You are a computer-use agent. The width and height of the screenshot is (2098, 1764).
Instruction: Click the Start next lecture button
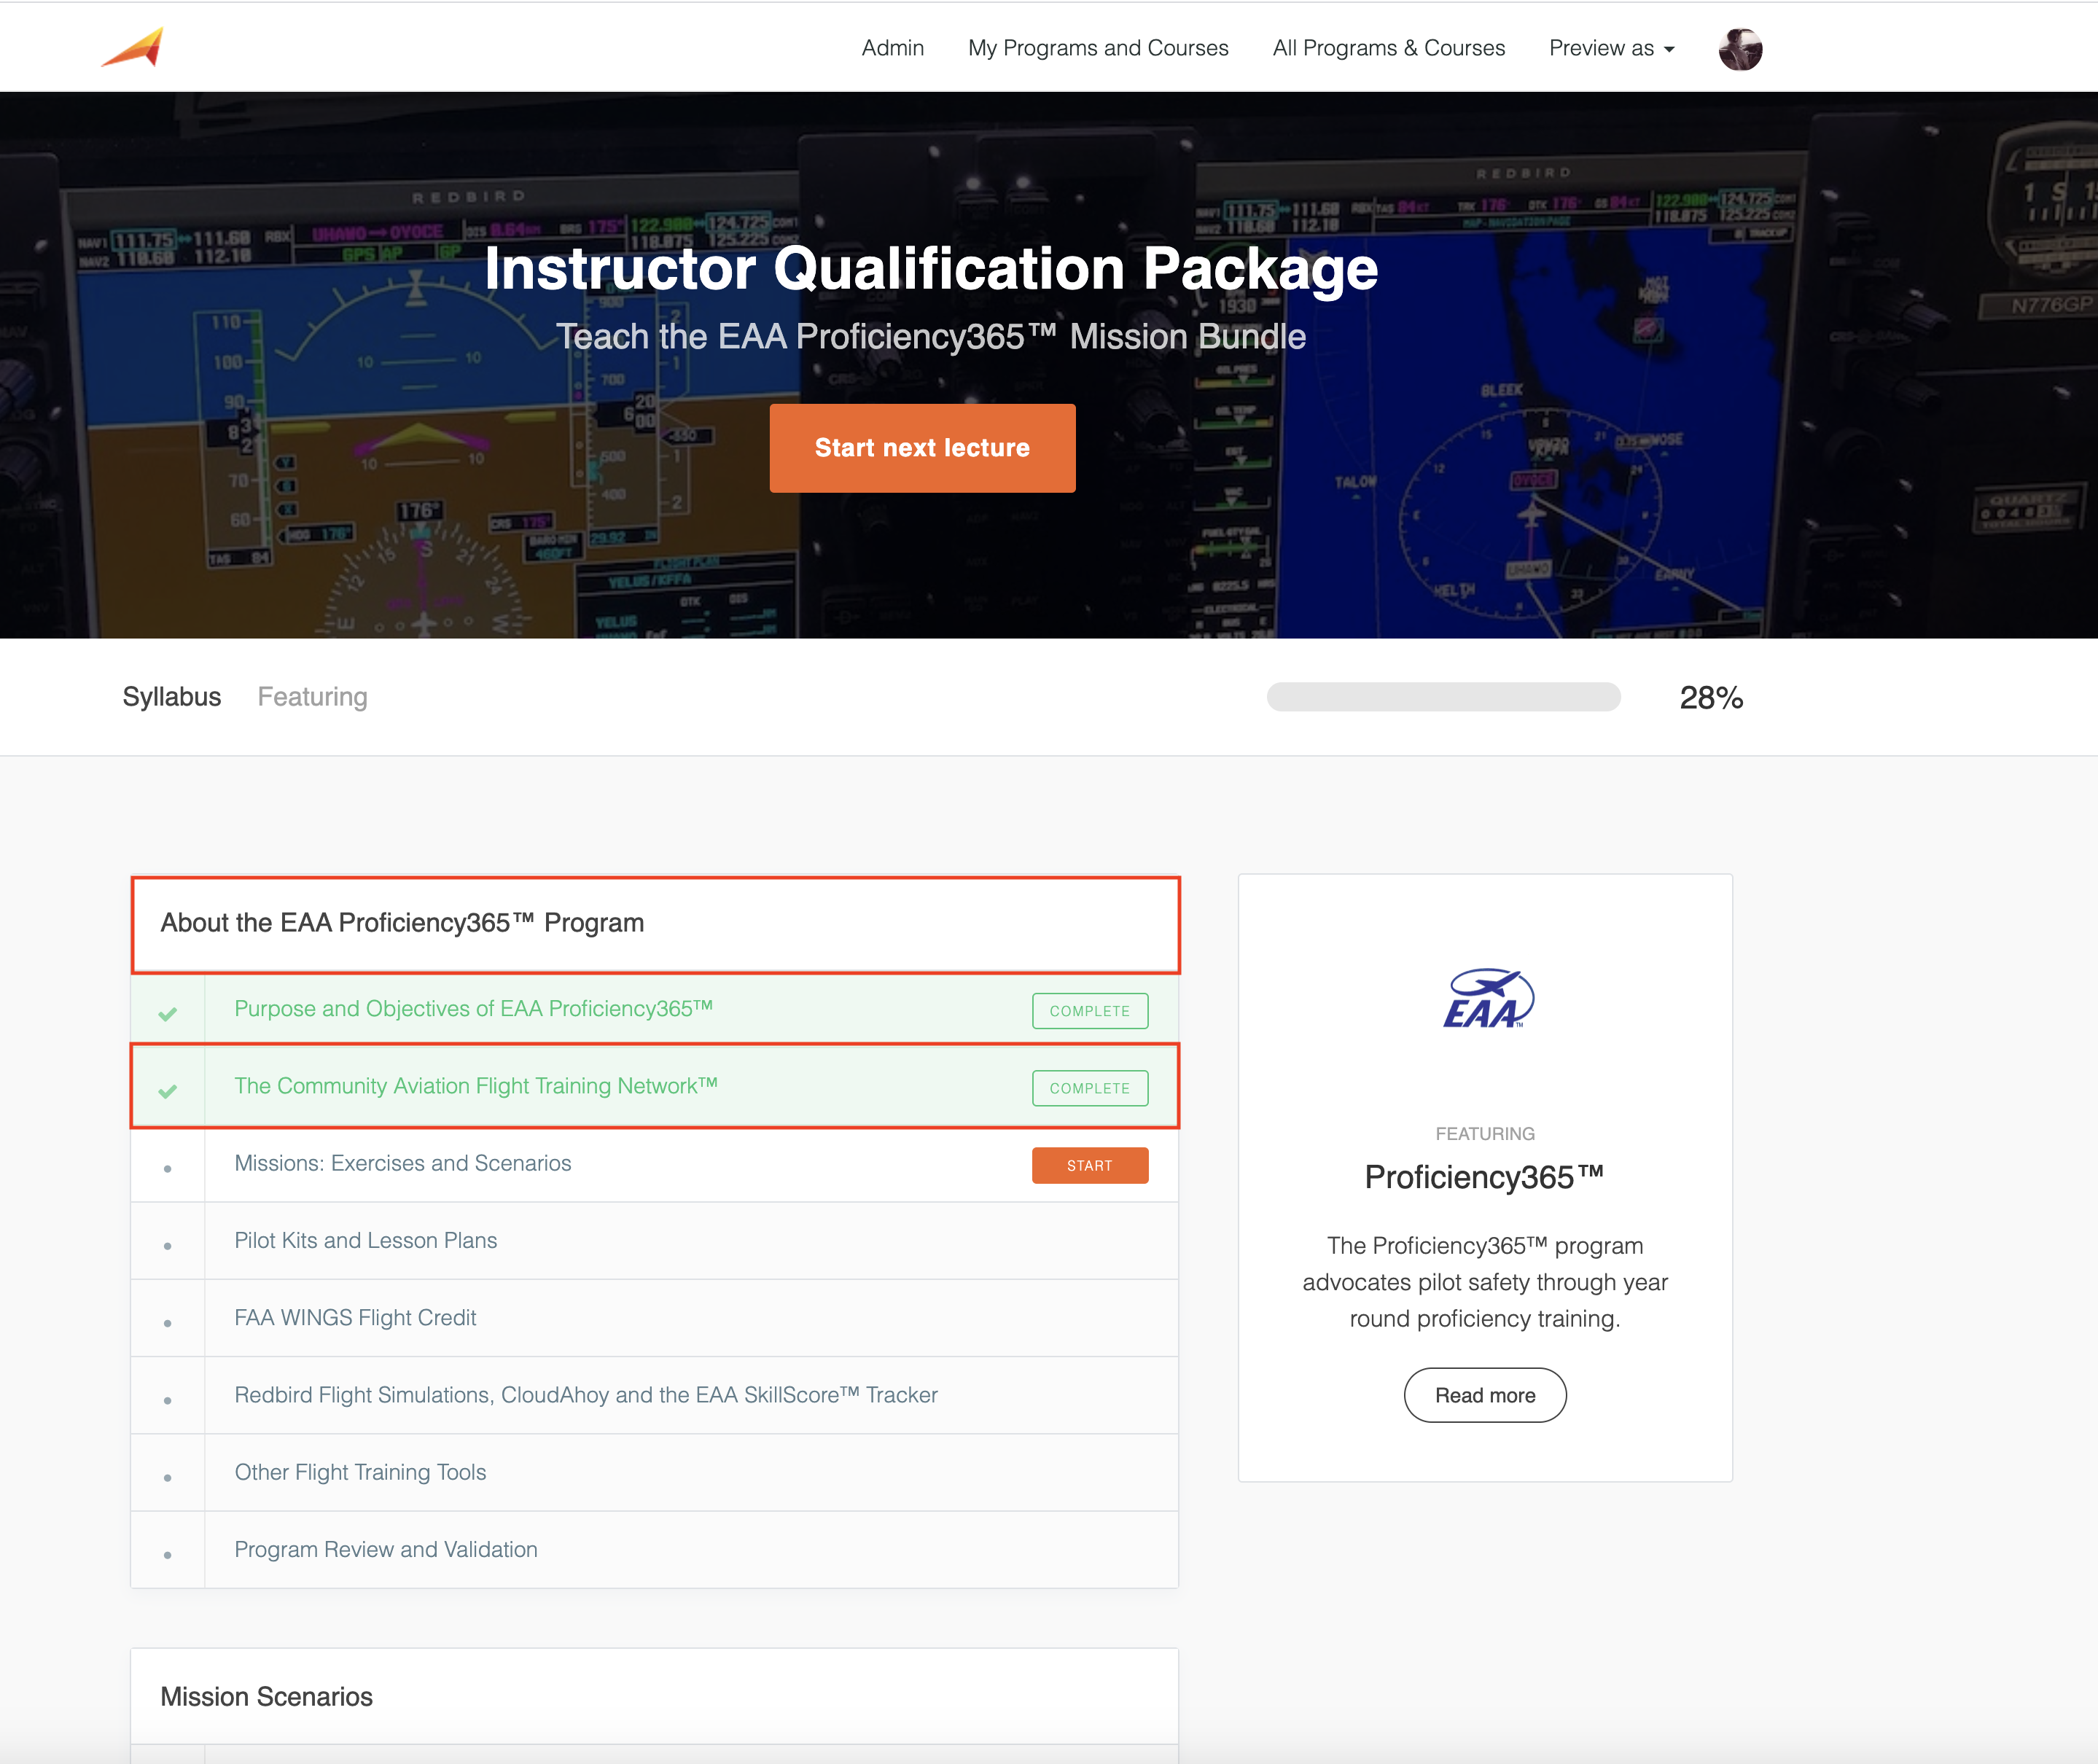click(x=922, y=448)
